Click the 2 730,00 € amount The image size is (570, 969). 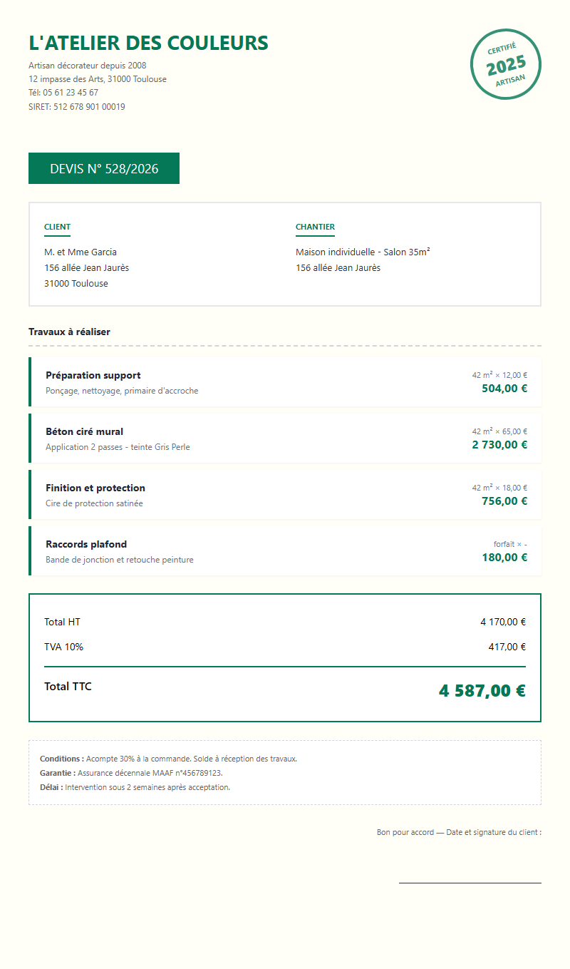[x=499, y=445]
